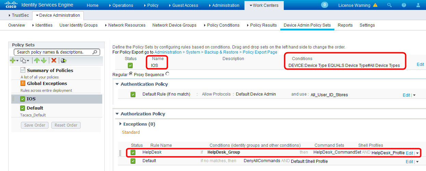Open the Administration menu
426x171 pixels.
point(224,5)
